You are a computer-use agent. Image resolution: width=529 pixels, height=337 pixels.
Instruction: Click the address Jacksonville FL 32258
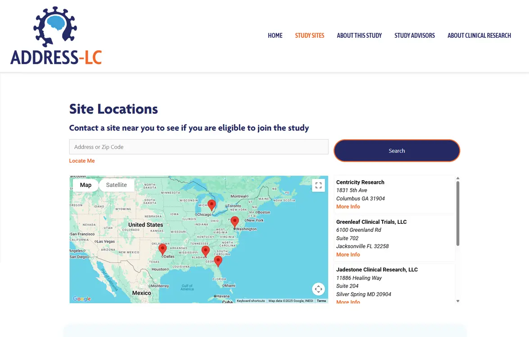pyautogui.click(x=362, y=246)
